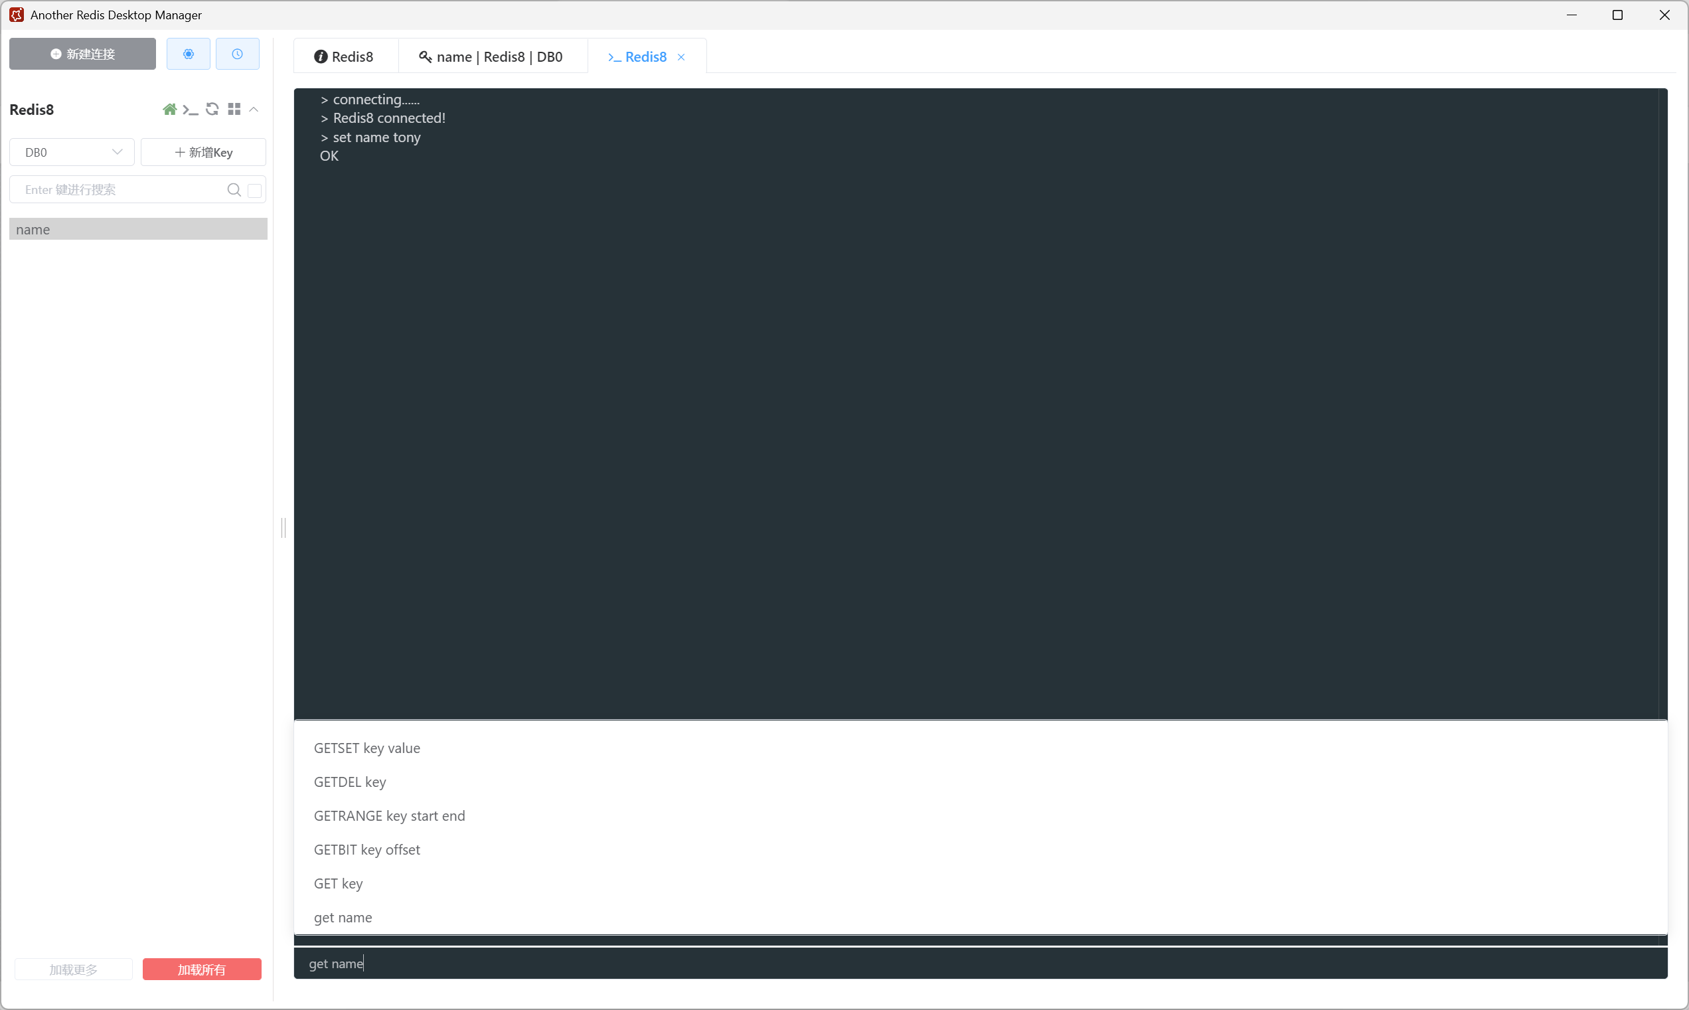This screenshot has height=1010, width=1689.
Task: Click the green home icon for Redis8
Action: pyautogui.click(x=169, y=110)
